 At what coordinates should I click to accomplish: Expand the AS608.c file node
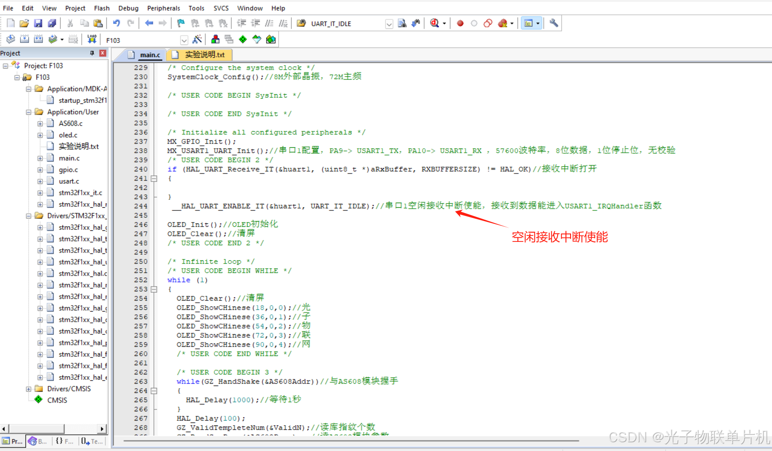(x=40, y=124)
